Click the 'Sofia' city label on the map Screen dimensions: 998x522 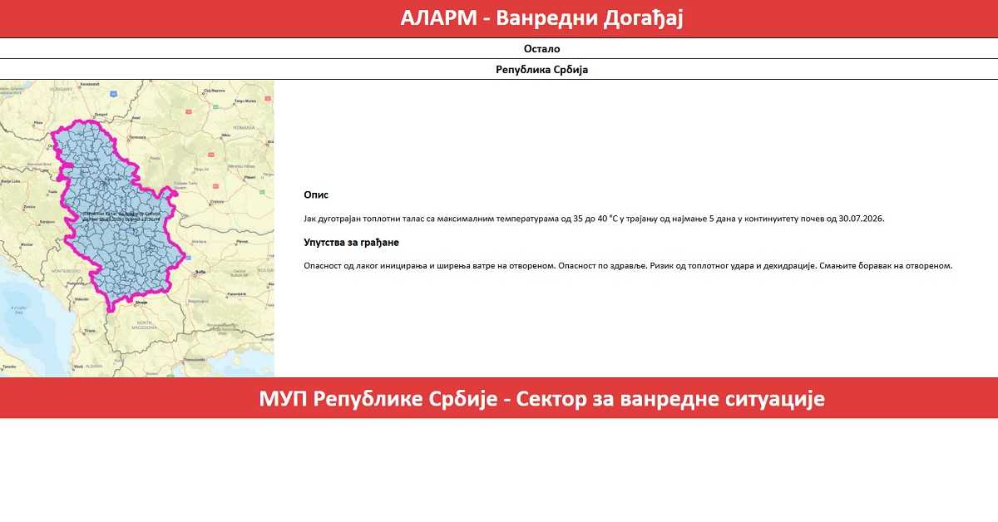coord(200,272)
